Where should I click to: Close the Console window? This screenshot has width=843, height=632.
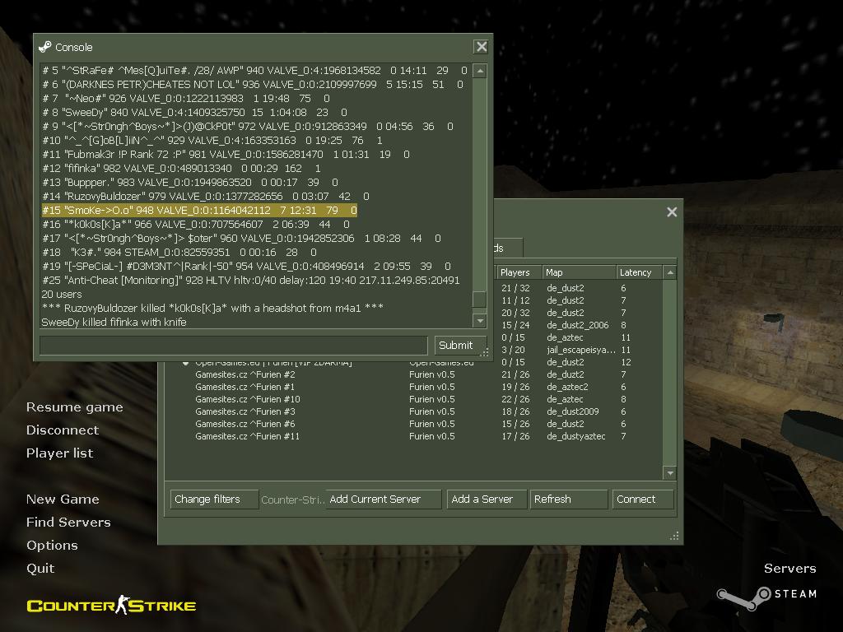click(482, 47)
